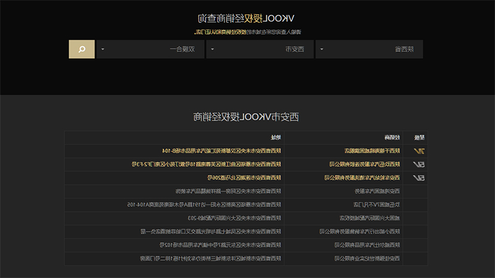Click the address ending in F2-F3号
Image resolution: width=495 pixels, height=278 pixels.
coord(206,164)
